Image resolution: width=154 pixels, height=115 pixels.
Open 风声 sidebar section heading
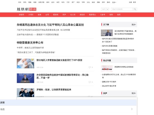(x=105, y=93)
